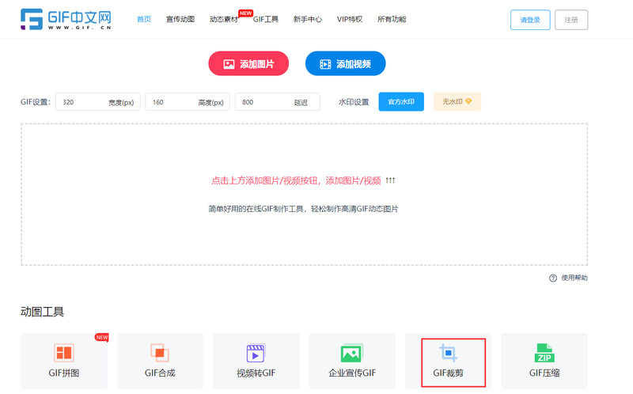Open the 动态素材 menu item
This screenshot has height=394, width=633.
[224, 19]
